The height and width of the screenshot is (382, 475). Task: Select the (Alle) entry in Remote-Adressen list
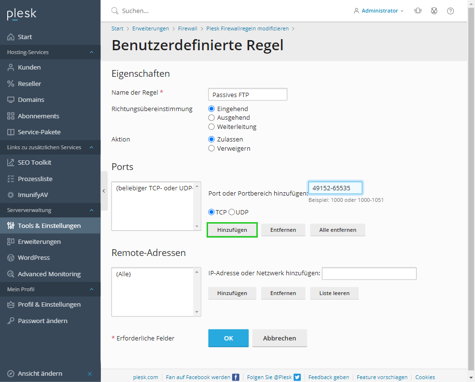click(124, 274)
